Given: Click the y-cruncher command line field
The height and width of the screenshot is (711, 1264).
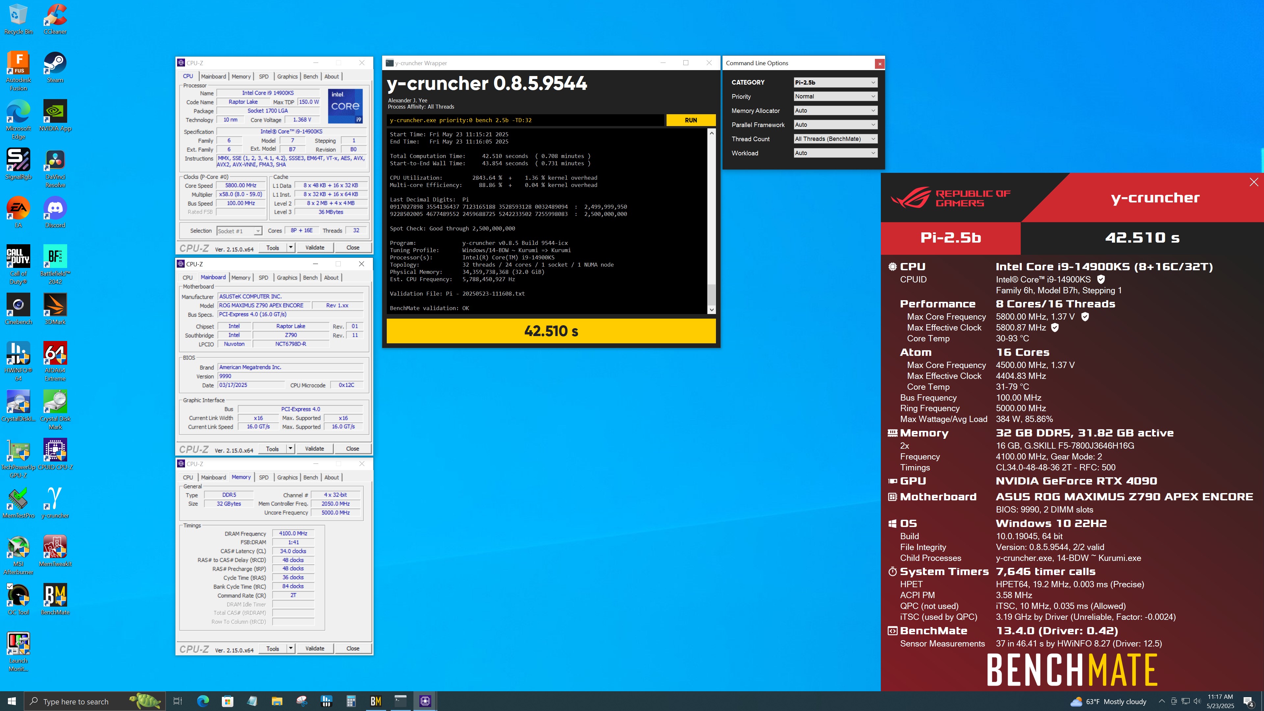Looking at the screenshot, I should click(525, 120).
